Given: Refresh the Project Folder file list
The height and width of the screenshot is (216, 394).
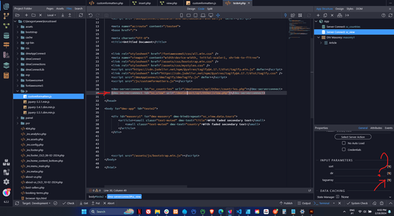Looking at the screenshot, I should (81, 15).
